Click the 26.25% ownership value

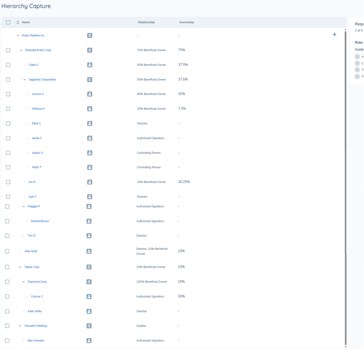pos(184,182)
